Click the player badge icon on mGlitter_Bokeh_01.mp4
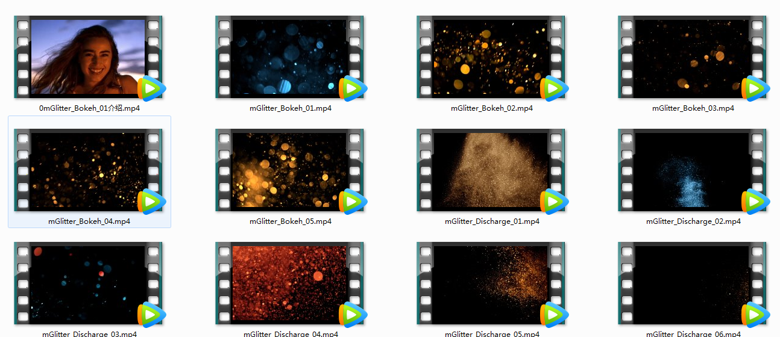Image resolution: width=780 pixels, height=337 pixels. click(x=353, y=88)
